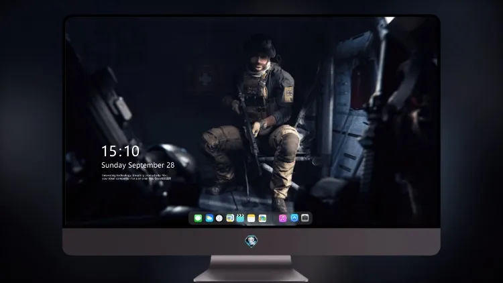
Task: Click the 15:10 clock widget
Action: (120, 151)
